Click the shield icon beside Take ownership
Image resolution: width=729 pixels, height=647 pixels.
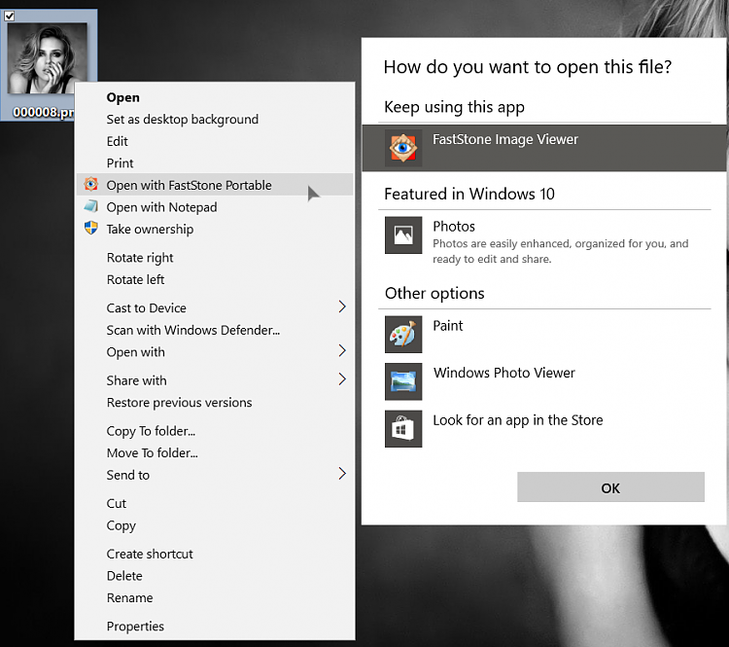click(91, 228)
